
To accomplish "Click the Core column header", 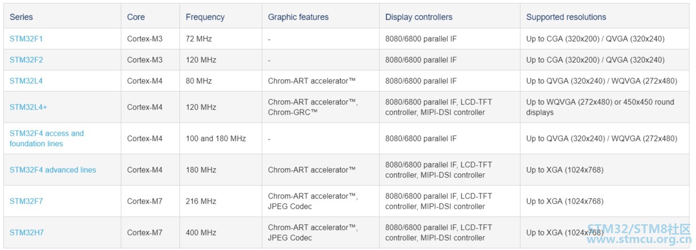I will pyautogui.click(x=136, y=17).
